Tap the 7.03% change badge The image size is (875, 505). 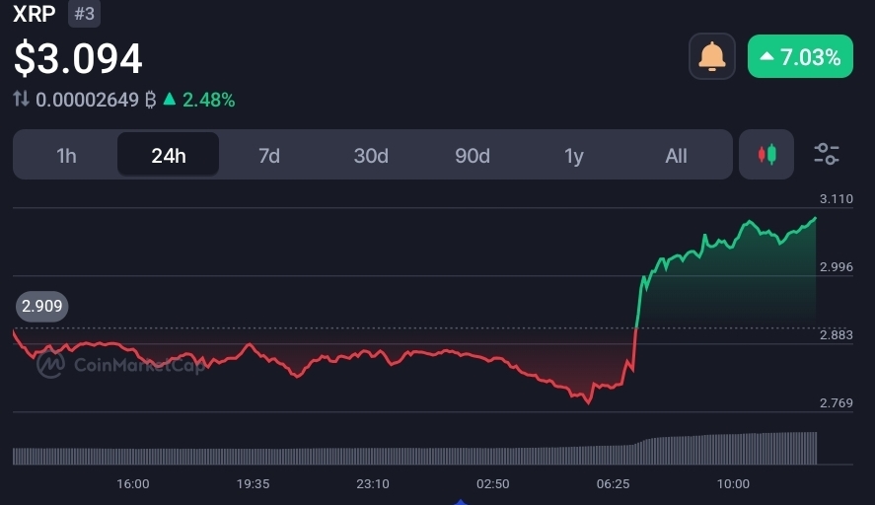(x=800, y=56)
